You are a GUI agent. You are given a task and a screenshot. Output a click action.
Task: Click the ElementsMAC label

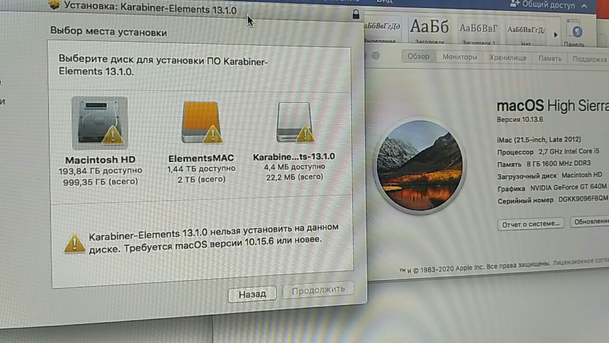tap(201, 159)
